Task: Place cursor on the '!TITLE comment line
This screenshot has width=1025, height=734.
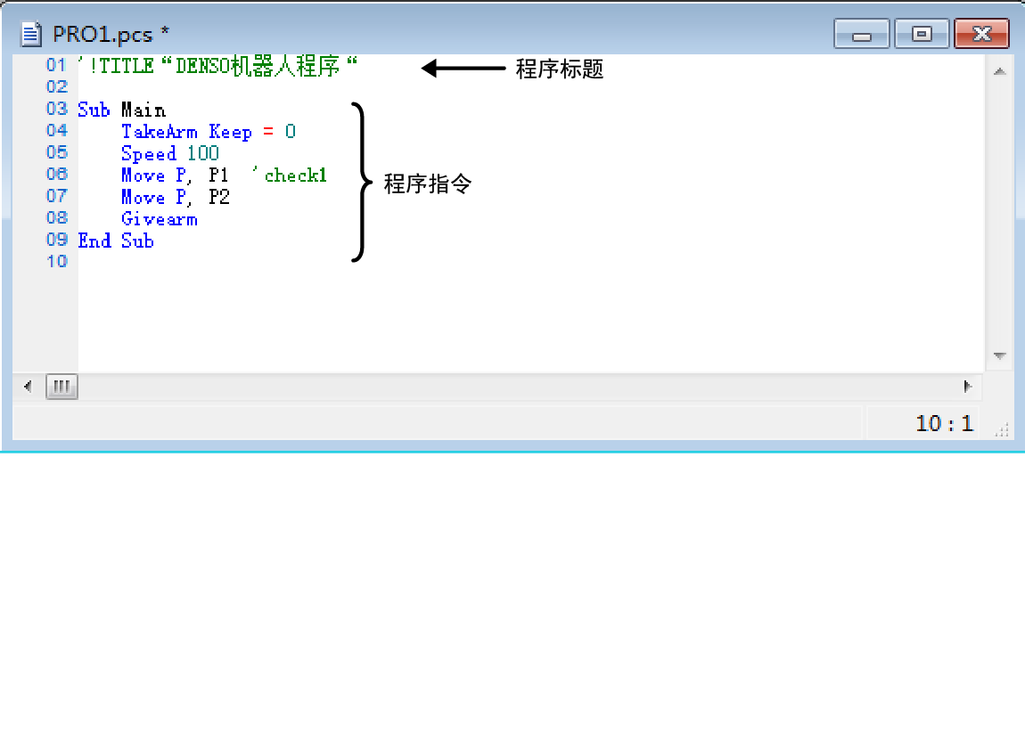Action: 217,67
